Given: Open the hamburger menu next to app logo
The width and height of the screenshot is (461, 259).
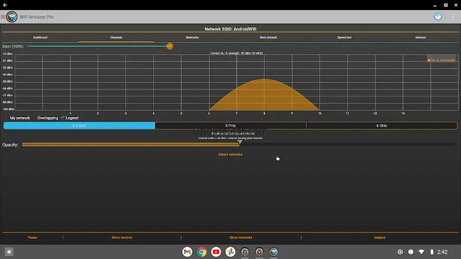Looking at the screenshot, I should coord(3,17).
